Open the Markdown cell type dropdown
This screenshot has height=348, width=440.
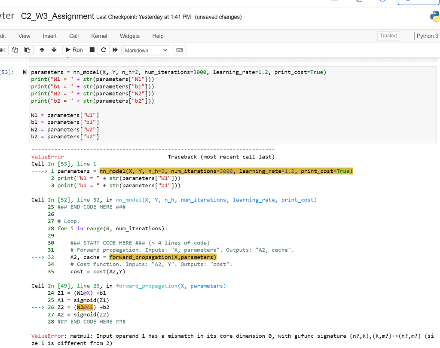146,50
